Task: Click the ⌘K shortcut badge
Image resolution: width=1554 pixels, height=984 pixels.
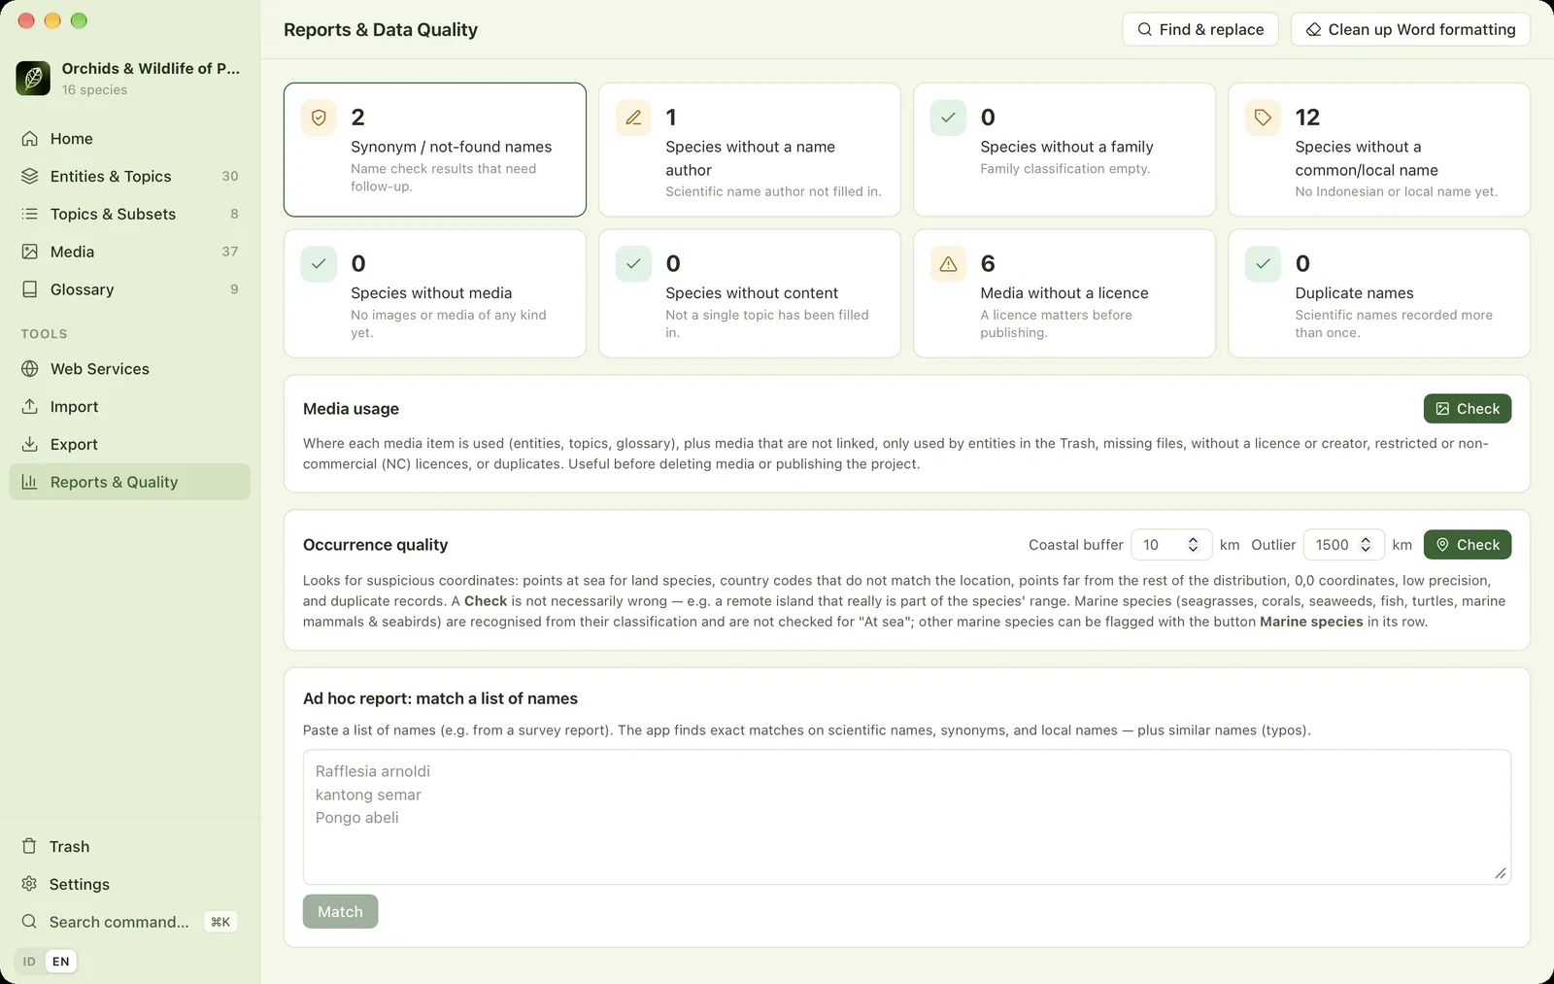Action: click(x=220, y=923)
